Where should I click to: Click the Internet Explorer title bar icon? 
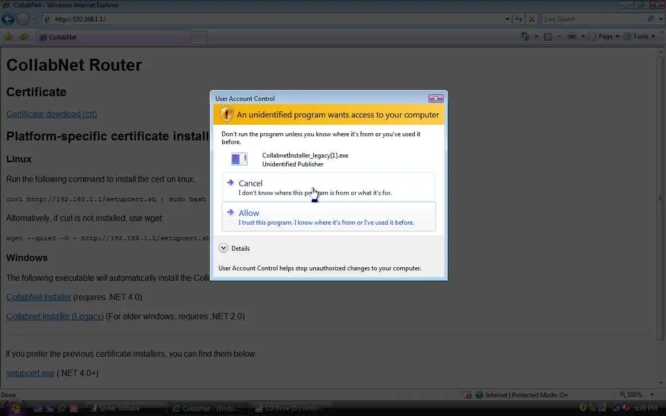(6, 5)
